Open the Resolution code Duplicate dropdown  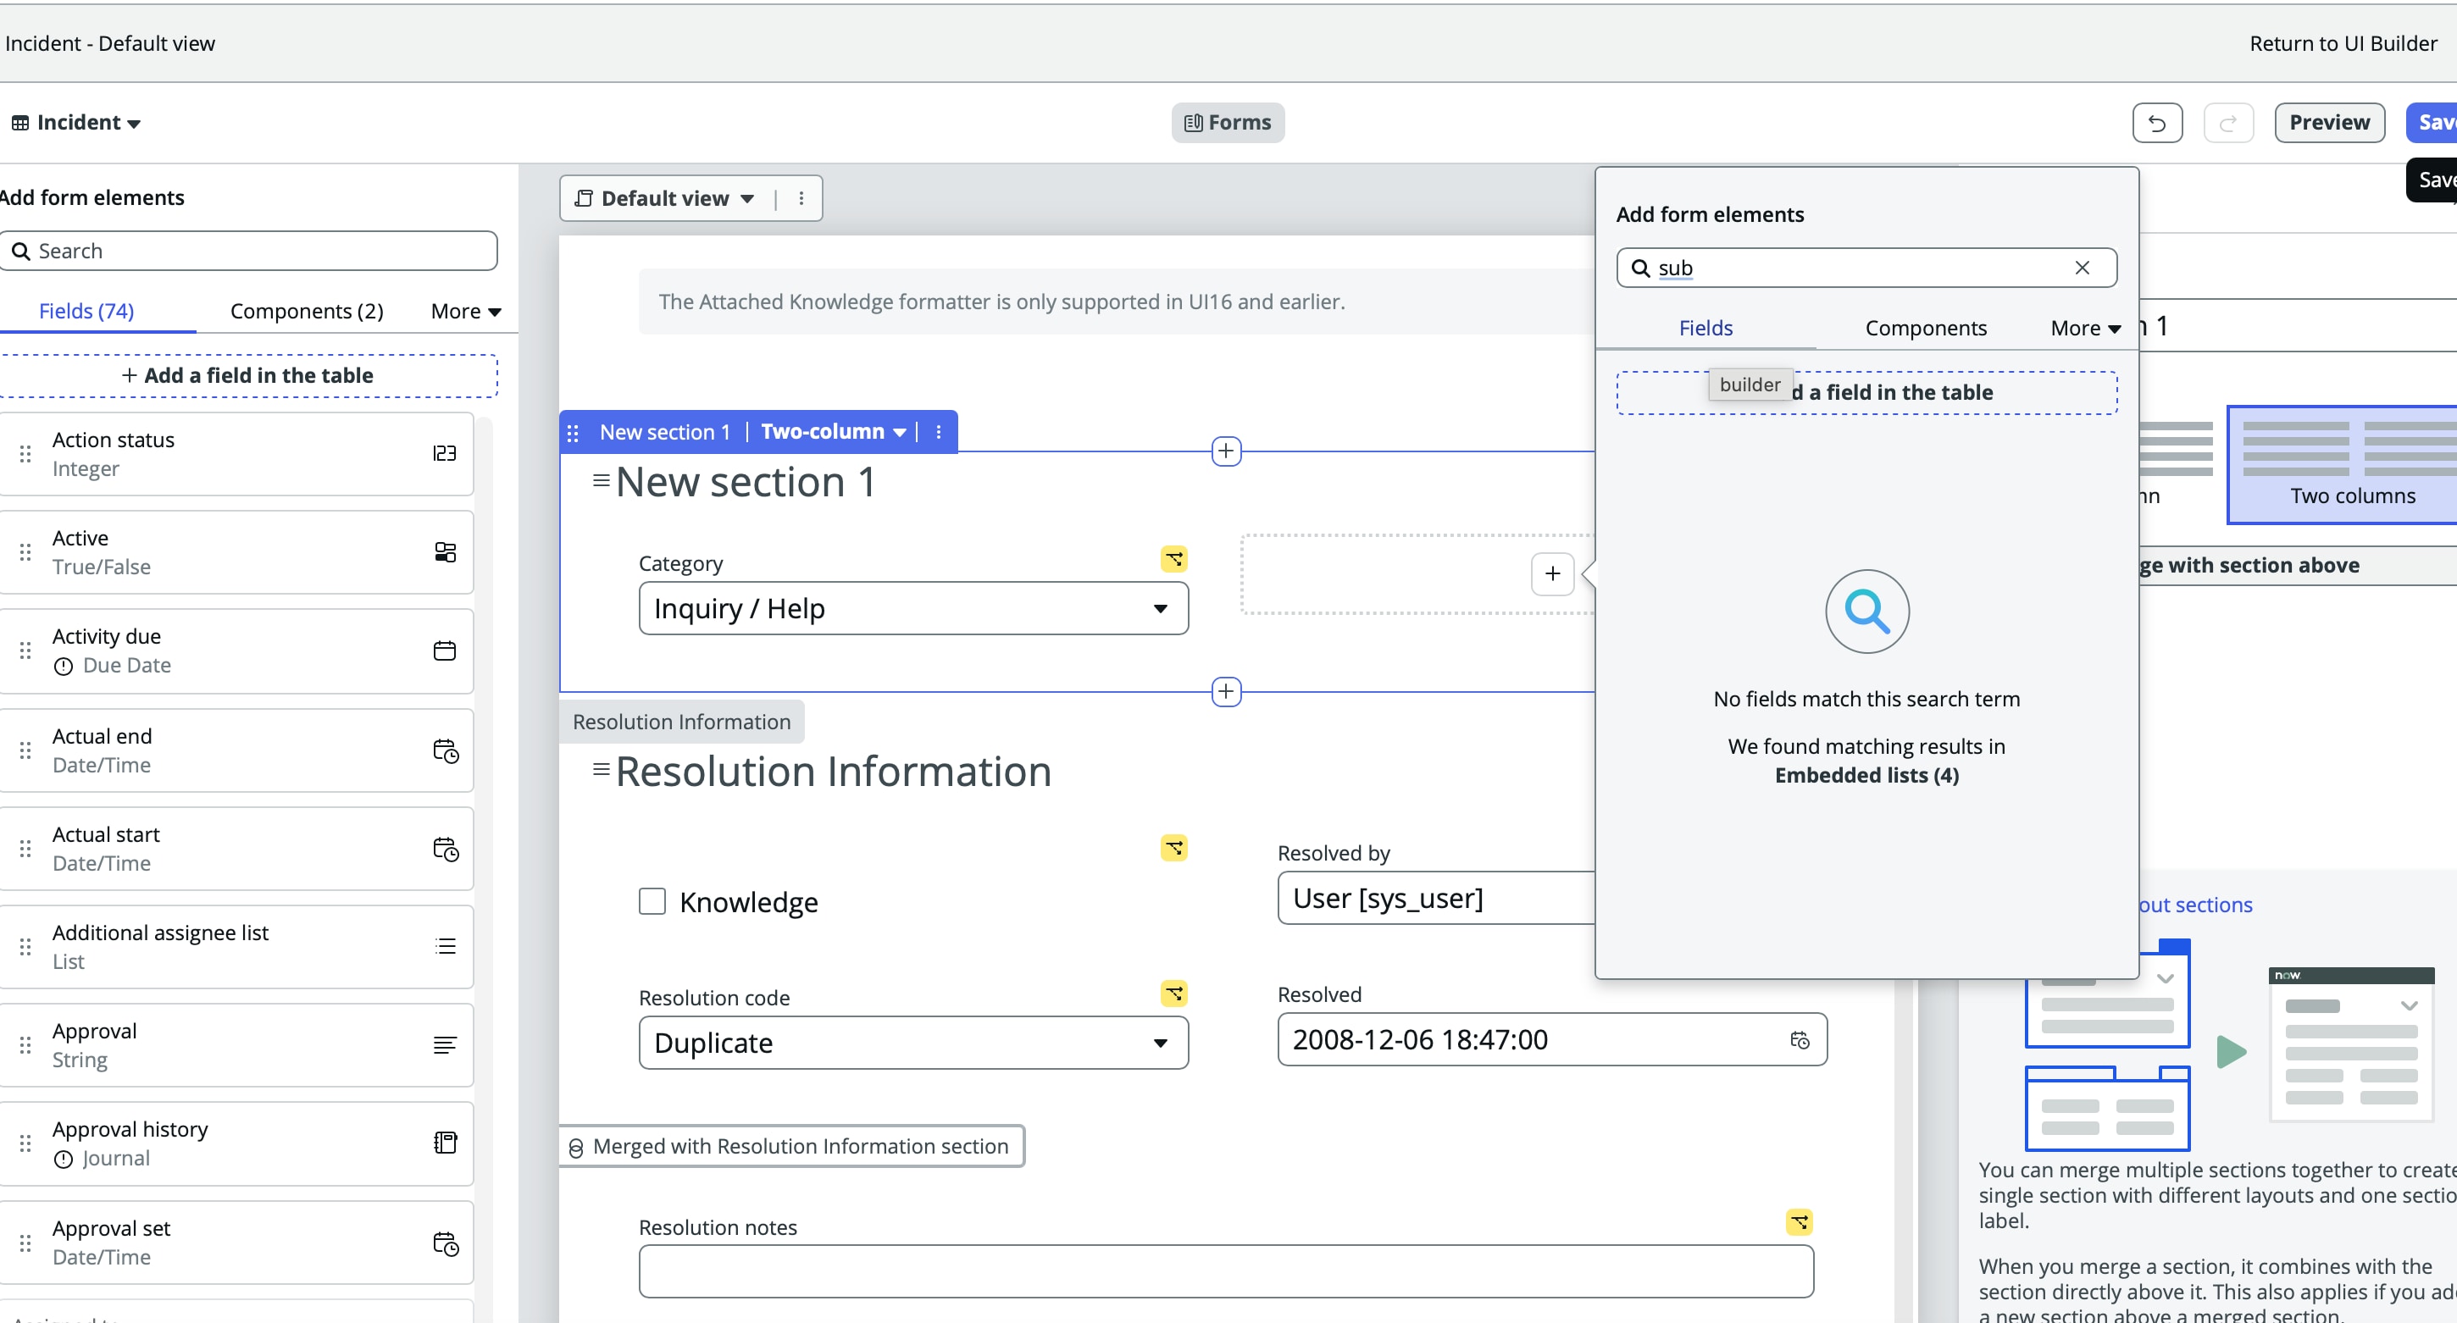pos(912,1043)
